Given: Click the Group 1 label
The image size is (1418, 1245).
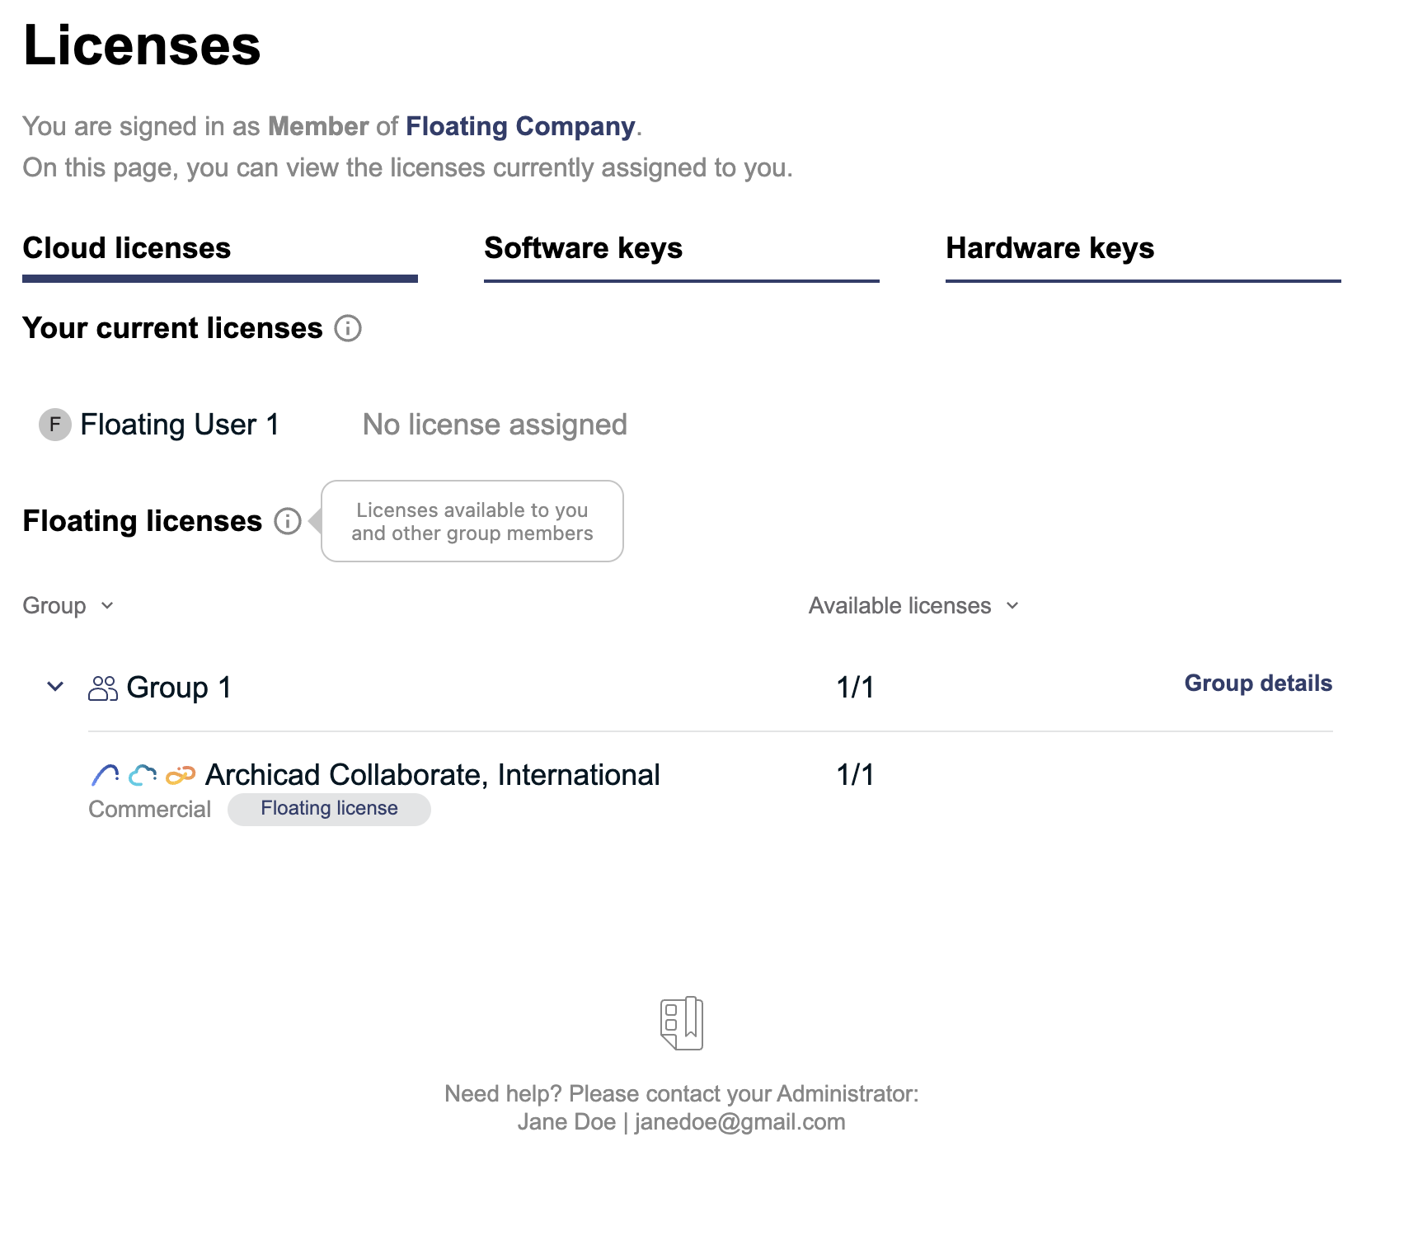Looking at the screenshot, I should (x=179, y=688).
